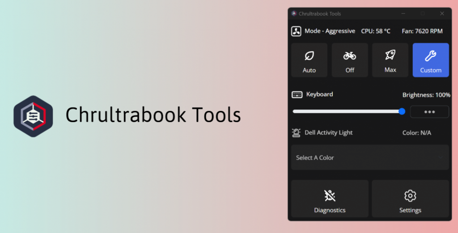Open Settings with gear button
This screenshot has width=458, height=233.
coord(410,199)
